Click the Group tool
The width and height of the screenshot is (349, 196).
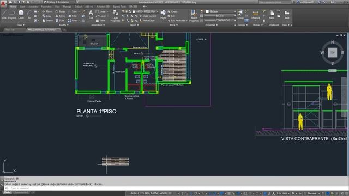[240, 15]
